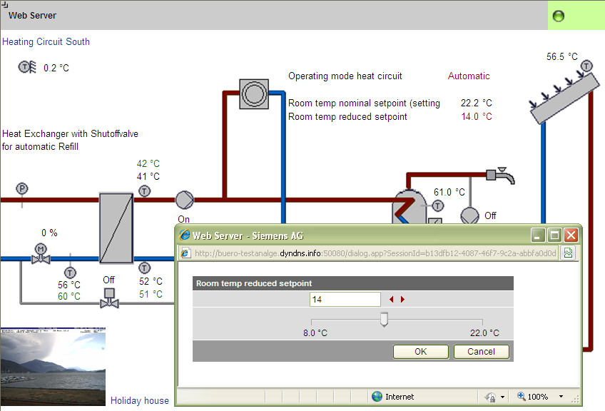Click the solar collector panel symbol

[565, 98]
